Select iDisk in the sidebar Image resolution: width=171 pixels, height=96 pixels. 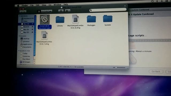25,21
